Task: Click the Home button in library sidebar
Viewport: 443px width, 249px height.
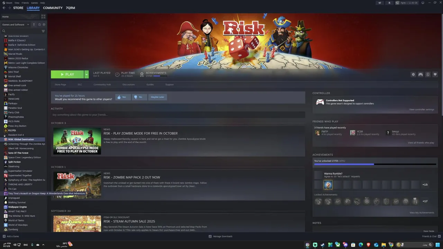Action: [x=20, y=17]
